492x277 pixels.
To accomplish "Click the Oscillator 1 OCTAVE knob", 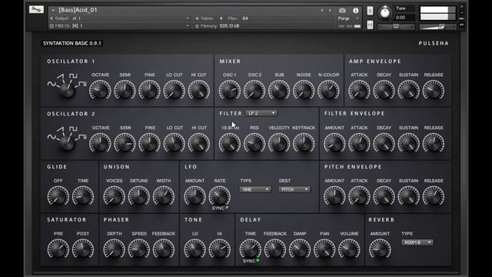I will click(x=100, y=90).
